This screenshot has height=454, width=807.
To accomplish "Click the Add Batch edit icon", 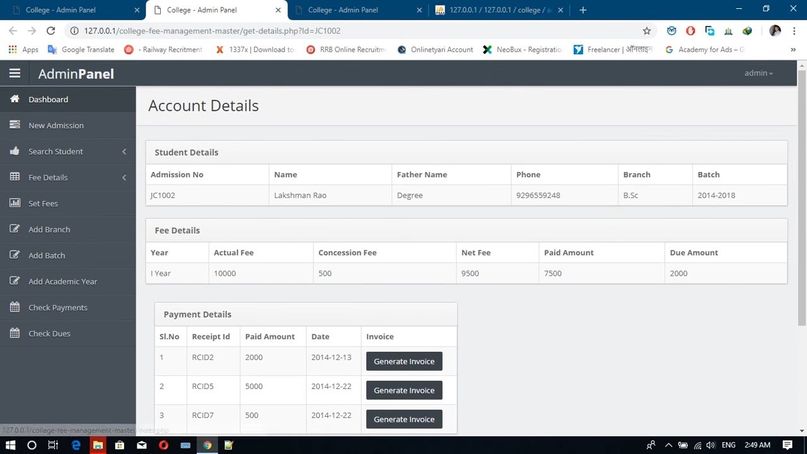I will [x=15, y=255].
